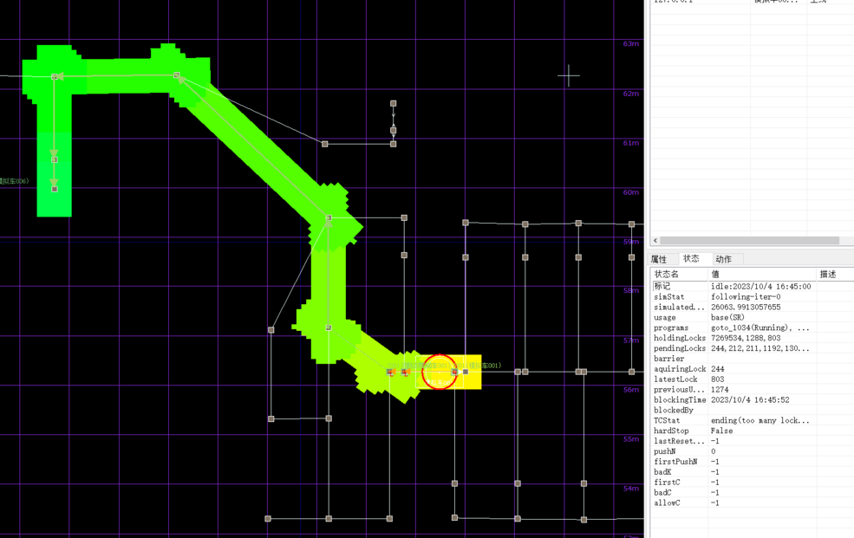Select the 状态 tab
854x538 pixels.
tap(691, 259)
